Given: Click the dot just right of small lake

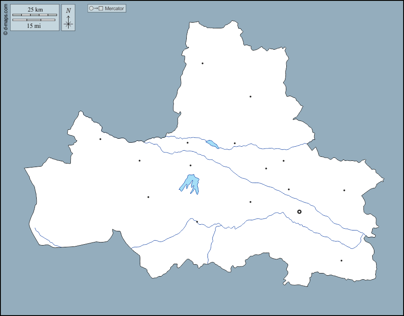Looking at the screenshot, I should tap(235, 143).
